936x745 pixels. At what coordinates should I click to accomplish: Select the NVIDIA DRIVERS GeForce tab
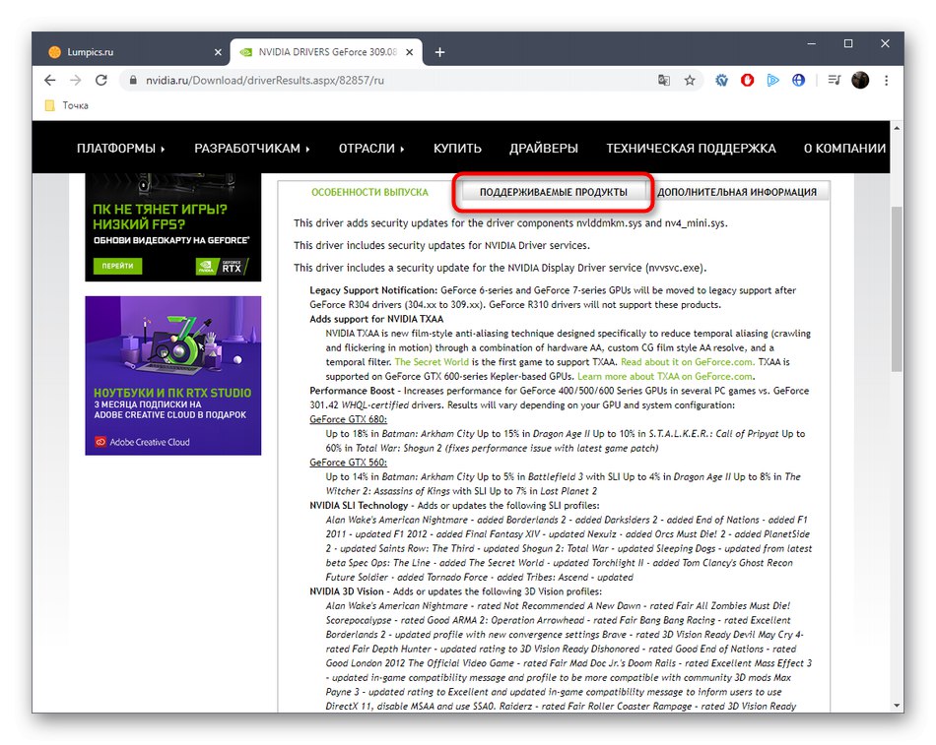pos(326,52)
